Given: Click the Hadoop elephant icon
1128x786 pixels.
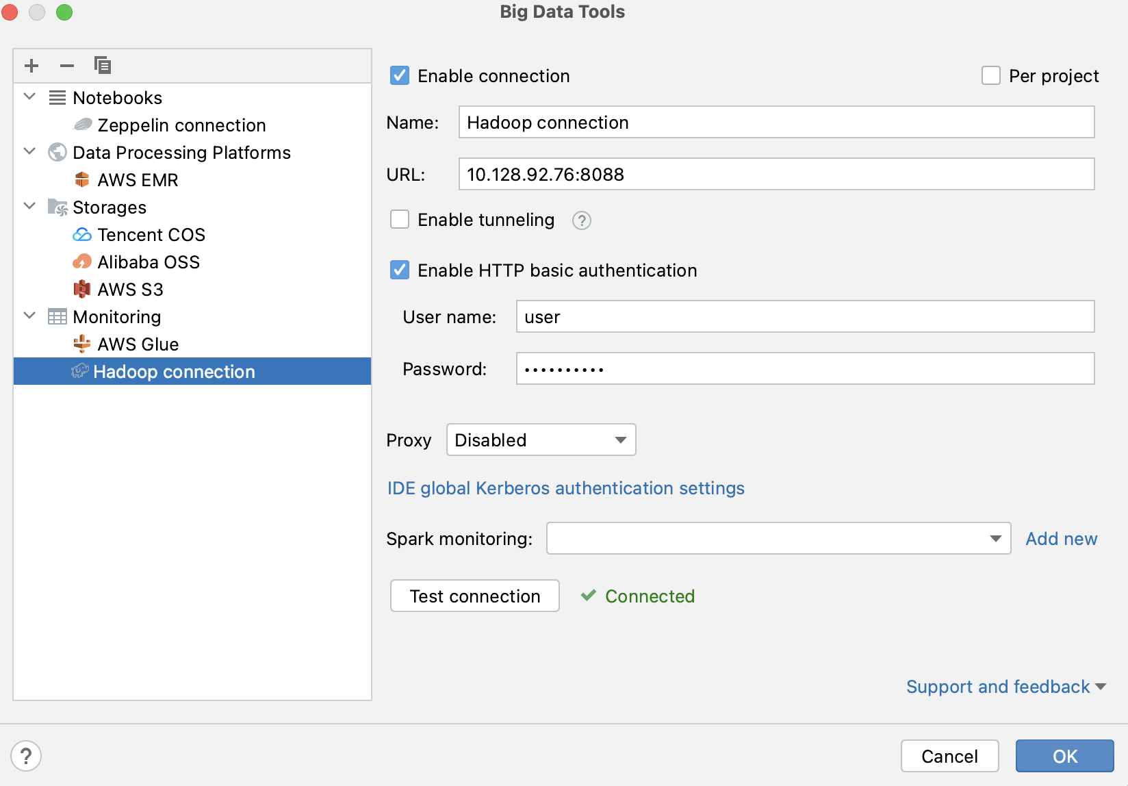Looking at the screenshot, I should (80, 371).
